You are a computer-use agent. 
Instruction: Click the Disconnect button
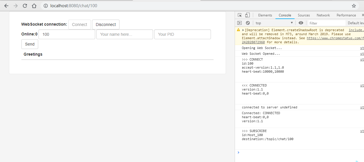106,25
